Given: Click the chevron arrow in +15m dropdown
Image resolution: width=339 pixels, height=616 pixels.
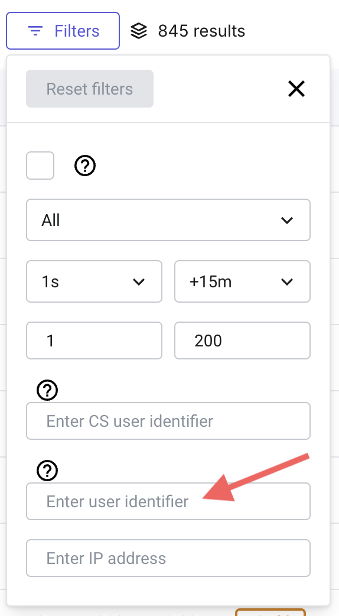Looking at the screenshot, I should coord(287,281).
